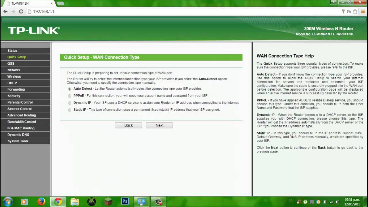Click the TP-LINK logo
The image size is (368, 207).
pos(34,30)
